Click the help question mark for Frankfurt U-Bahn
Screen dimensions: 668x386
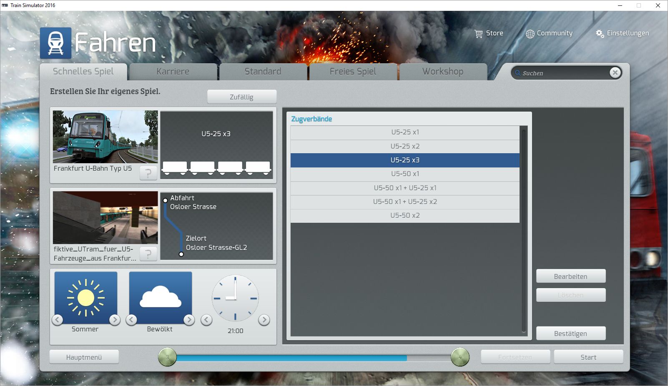[148, 173]
